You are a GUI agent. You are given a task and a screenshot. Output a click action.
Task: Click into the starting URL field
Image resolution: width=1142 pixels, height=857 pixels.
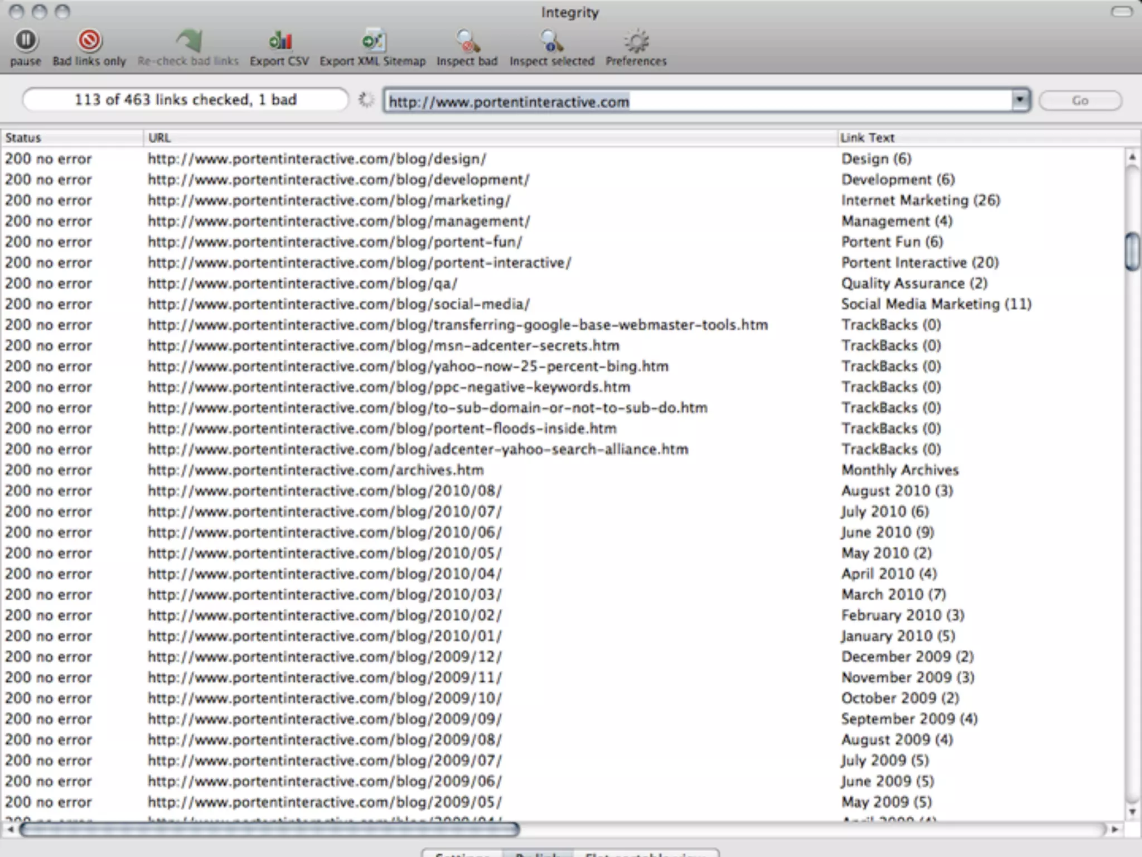point(697,102)
